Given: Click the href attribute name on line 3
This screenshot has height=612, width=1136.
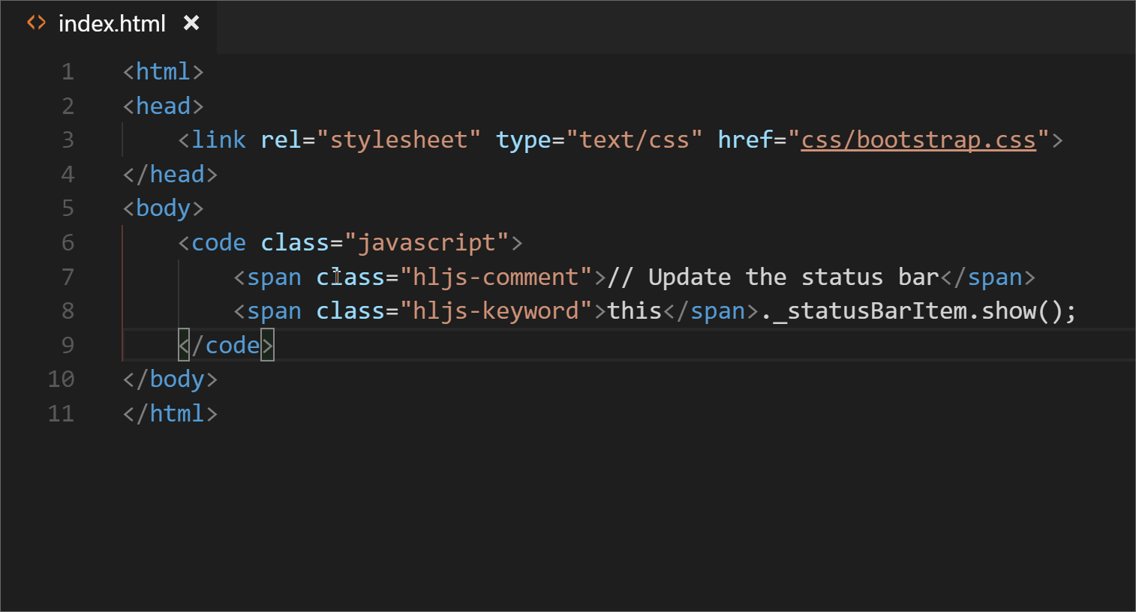Looking at the screenshot, I should pos(745,139).
